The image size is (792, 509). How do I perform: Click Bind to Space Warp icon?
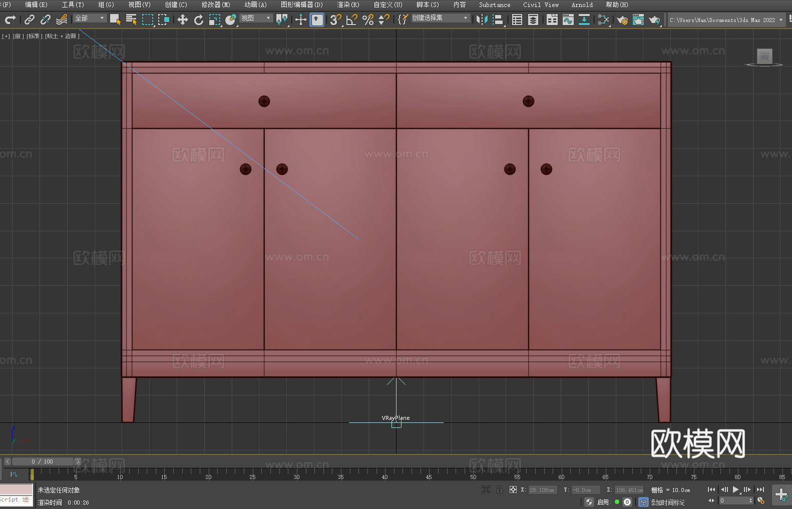(x=62, y=20)
